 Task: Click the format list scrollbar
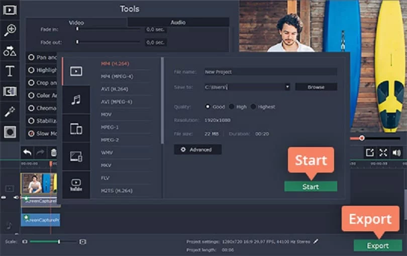click(x=162, y=100)
